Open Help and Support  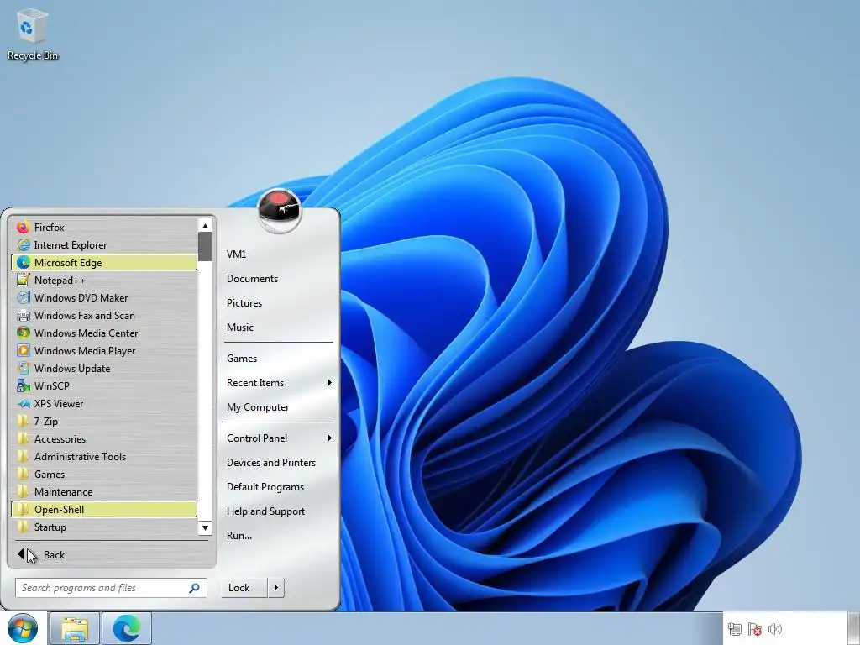point(279,511)
